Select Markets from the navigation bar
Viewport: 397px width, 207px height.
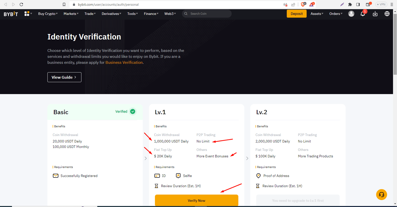pos(71,14)
